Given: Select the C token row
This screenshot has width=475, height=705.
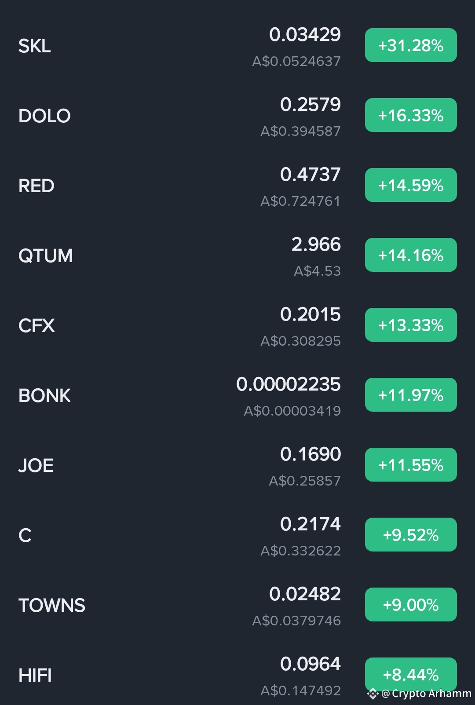Looking at the screenshot, I should (237, 535).
